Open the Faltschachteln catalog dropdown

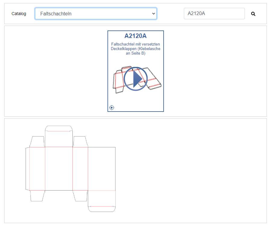tap(96, 14)
